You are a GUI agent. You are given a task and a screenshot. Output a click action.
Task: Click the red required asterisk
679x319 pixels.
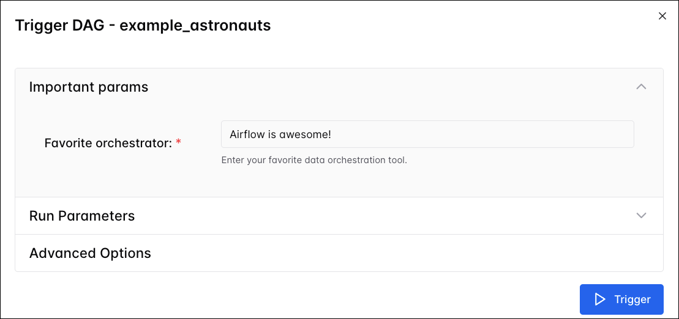click(179, 143)
